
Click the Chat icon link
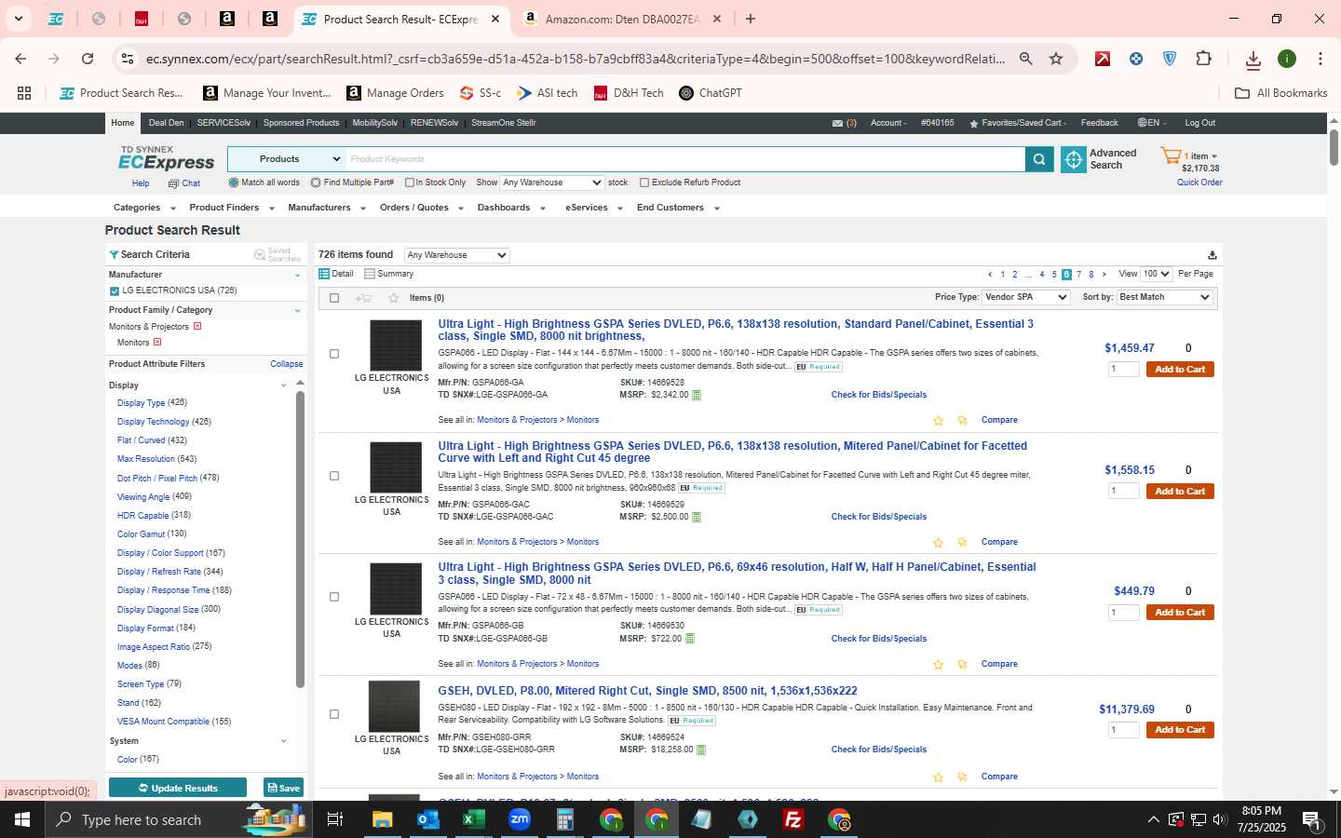pyautogui.click(x=184, y=183)
